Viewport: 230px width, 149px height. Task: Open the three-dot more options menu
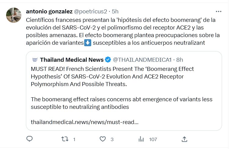pos(218,12)
